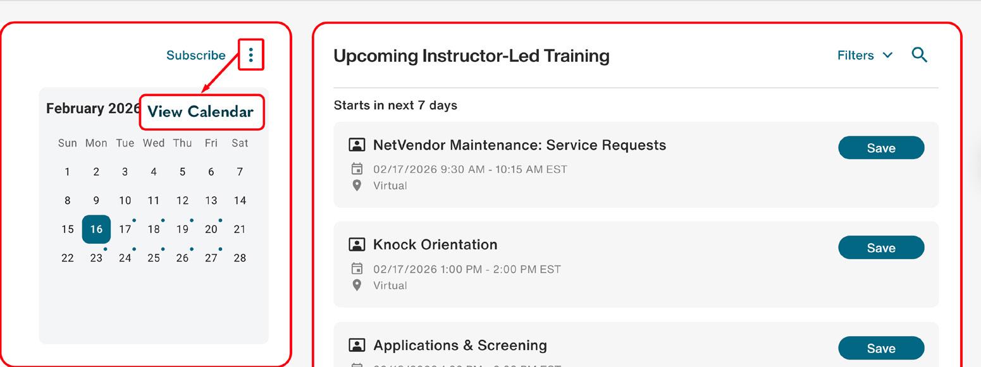Save the Knock Orientation session
981x367 pixels.
(x=880, y=248)
